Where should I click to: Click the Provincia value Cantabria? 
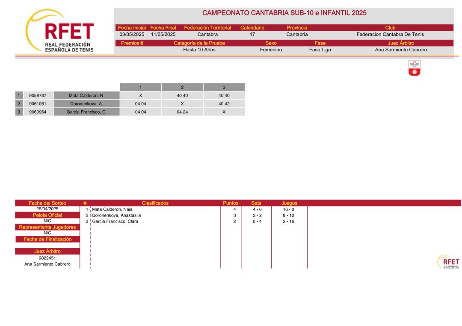[297, 35]
